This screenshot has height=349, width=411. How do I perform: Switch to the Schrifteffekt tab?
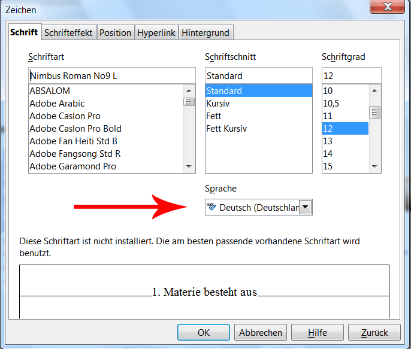[x=68, y=33]
